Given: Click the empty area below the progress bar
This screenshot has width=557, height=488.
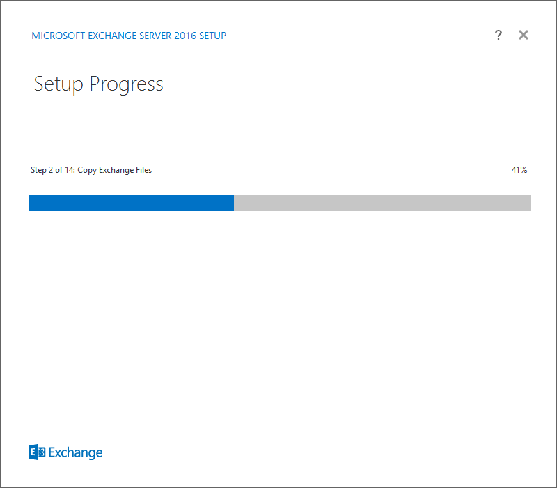Looking at the screenshot, I should (278, 314).
